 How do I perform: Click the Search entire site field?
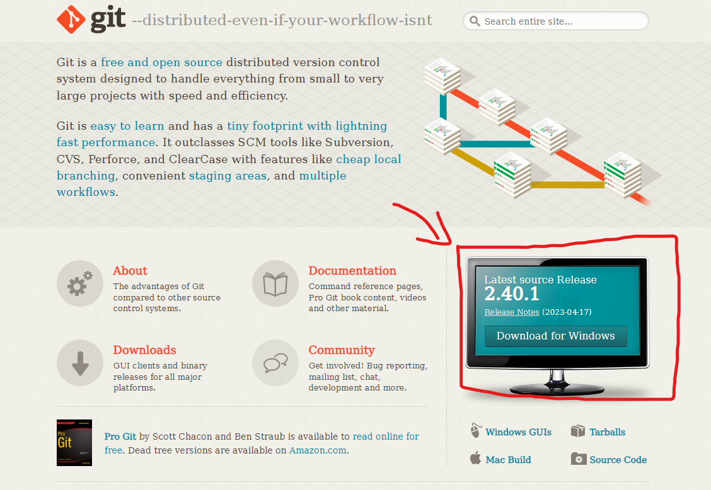[555, 21]
